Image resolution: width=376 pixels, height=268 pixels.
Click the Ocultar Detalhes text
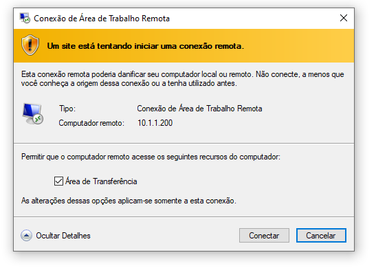coord(63,236)
